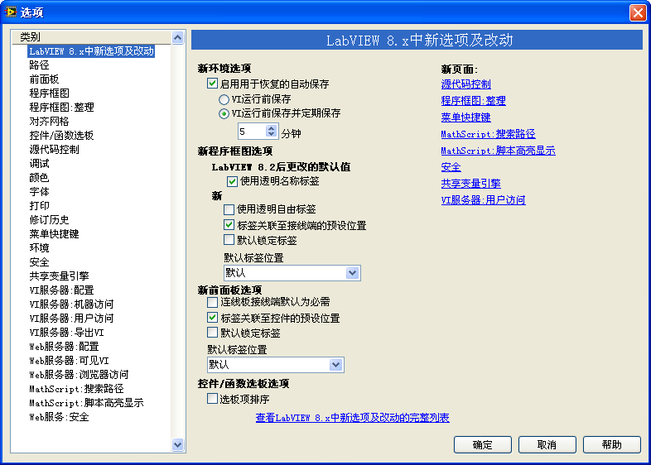
Task: Select MathScript:脚本高亮显示 in category list
Action: coord(86,403)
